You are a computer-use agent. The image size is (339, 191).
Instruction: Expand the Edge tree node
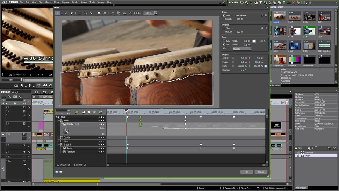(59, 141)
